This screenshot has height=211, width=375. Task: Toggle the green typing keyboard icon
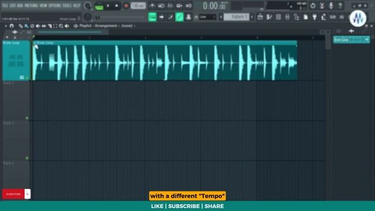(152, 17)
